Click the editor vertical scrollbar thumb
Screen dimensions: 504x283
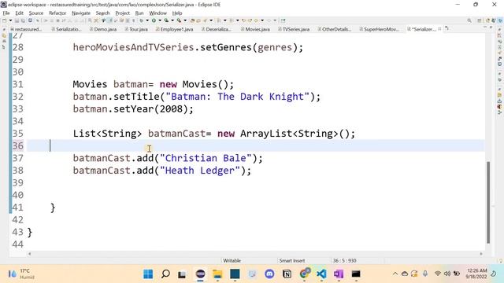488,202
